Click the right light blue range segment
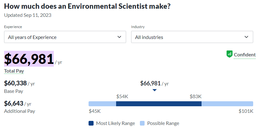The height and width of the screenshot is (129, 261). point(227,104)
